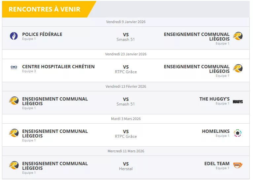Click the Rencontres à venir header tab
The height and width of the screenshot is (181, 253).
pyautogui.click(x=45, y=9)
